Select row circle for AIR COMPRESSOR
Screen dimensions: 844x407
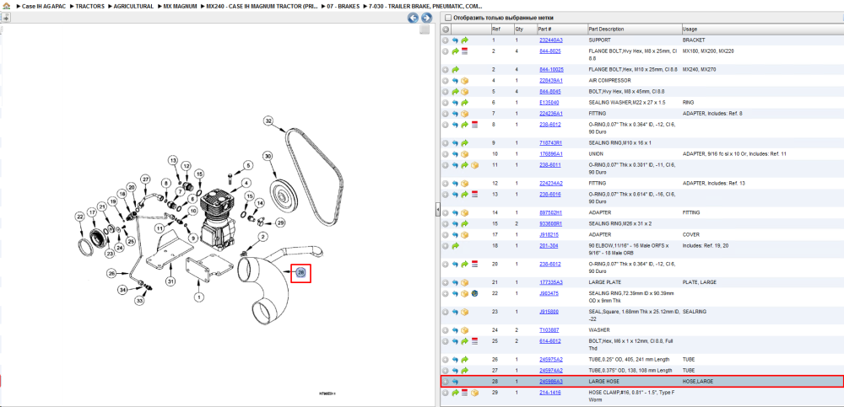click(446, 81)
